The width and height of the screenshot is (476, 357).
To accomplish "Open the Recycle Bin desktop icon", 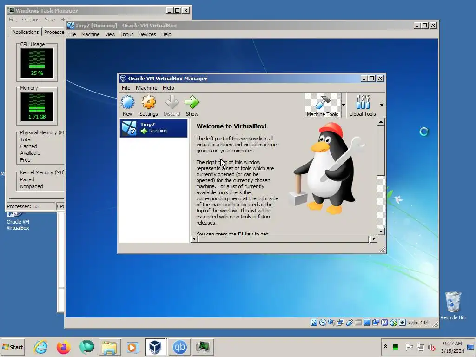I will tap(453, 306).
